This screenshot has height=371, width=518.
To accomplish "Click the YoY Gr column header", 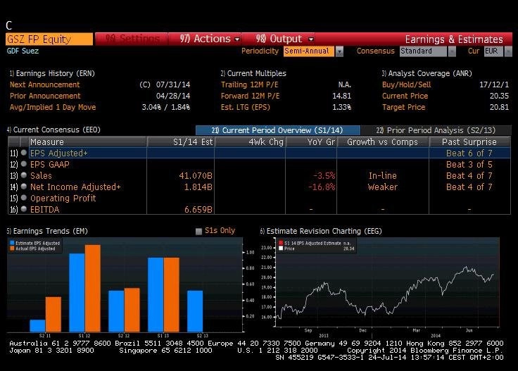I will [x=311, y=142].
